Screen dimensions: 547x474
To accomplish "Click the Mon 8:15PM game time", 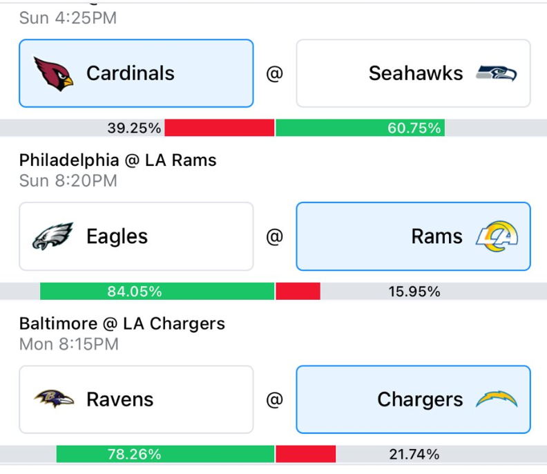I will 69,344.
